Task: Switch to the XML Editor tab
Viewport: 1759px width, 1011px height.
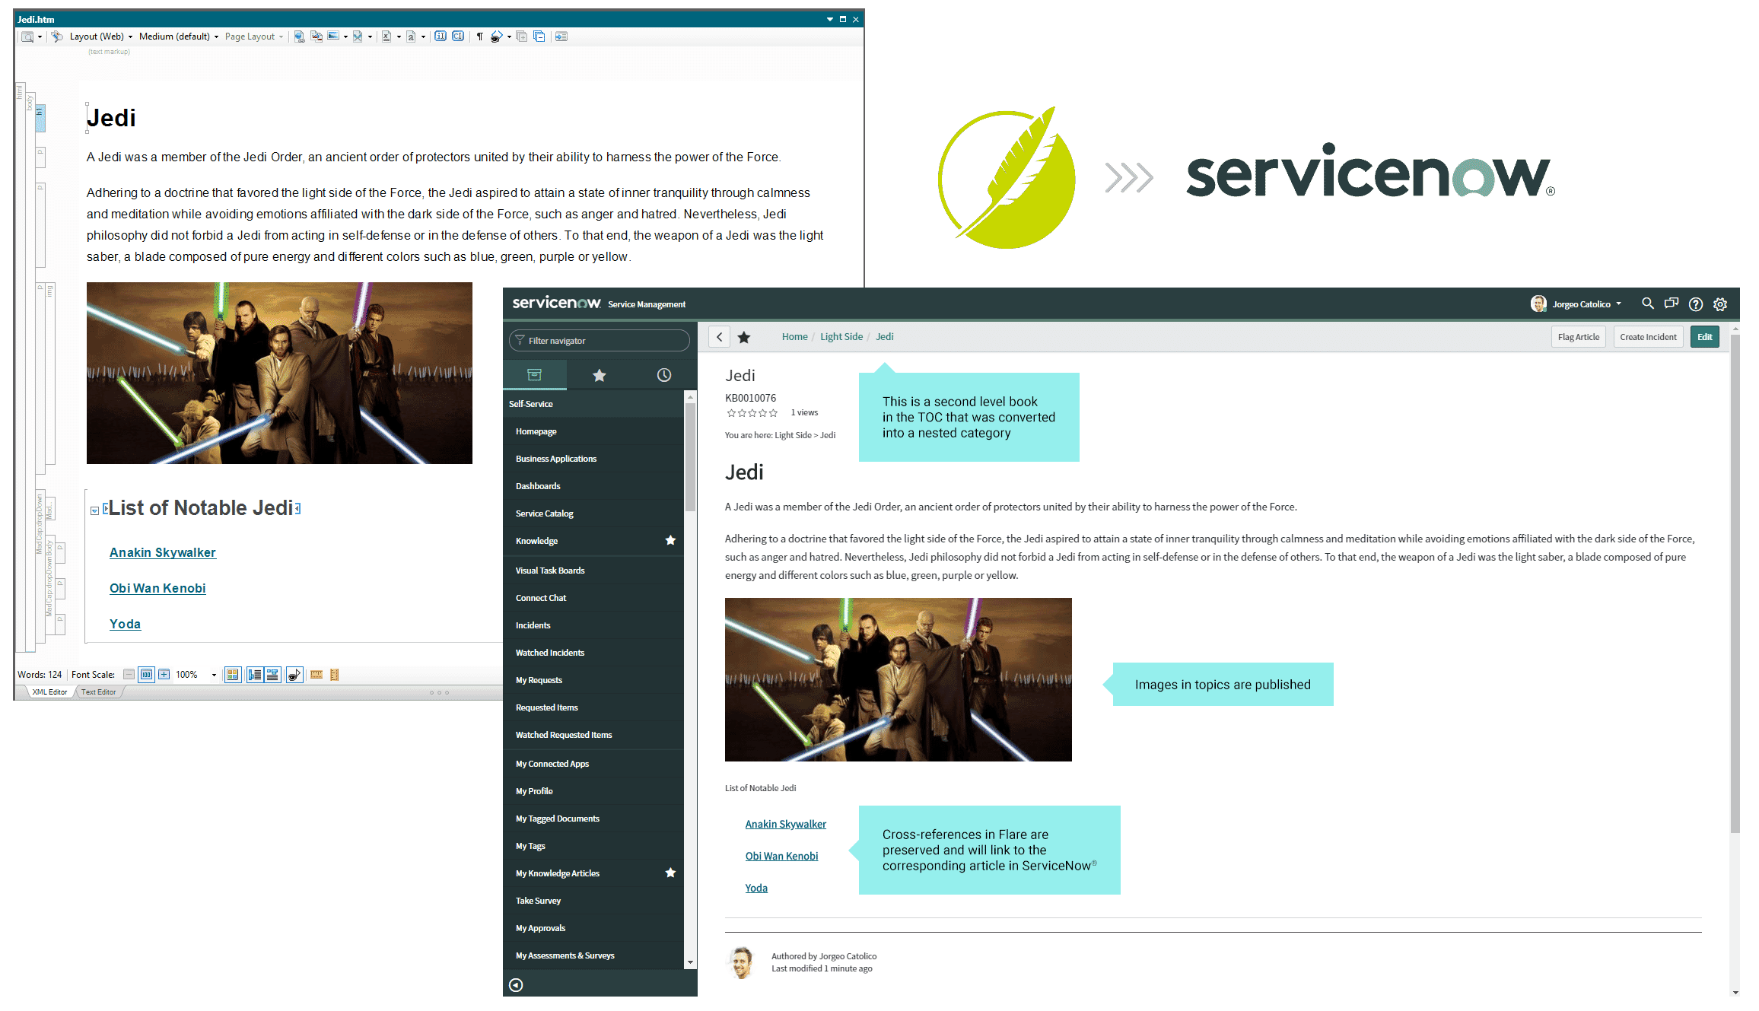Action: pyautogui.click(x=49, y=691)
